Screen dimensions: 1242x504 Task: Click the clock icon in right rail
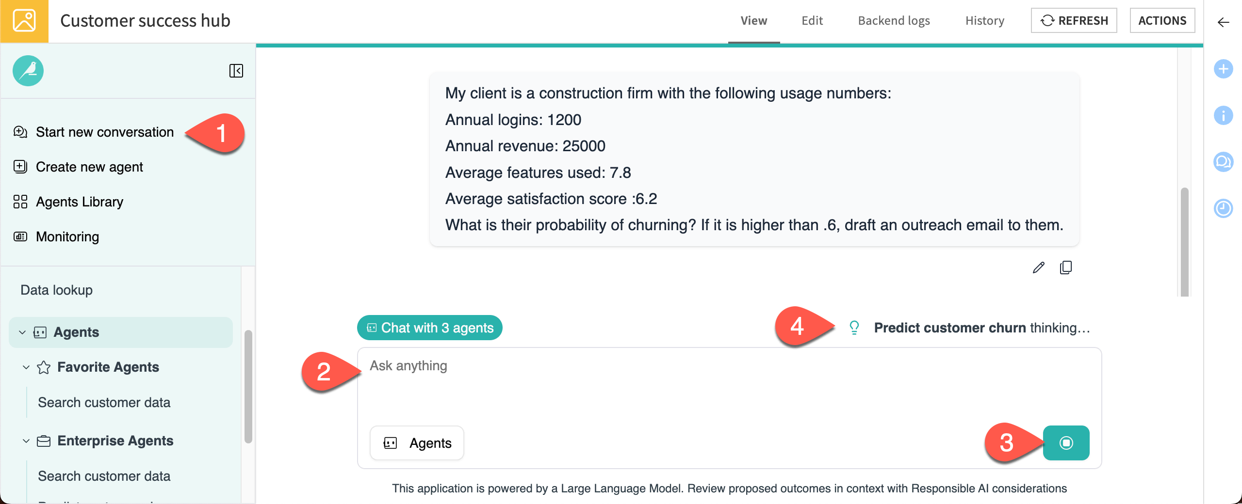point(1223,208)
